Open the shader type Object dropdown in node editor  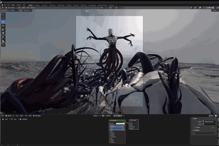[10, 116]
